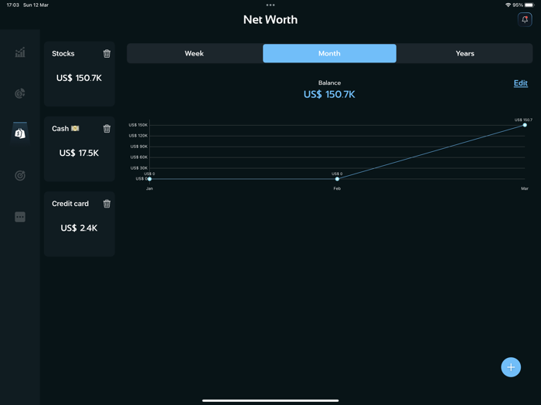Image resolution: width=541 pixels, height=405 pixels.
Task: Open the Stocks account card
Action: (x=80, y=74)
